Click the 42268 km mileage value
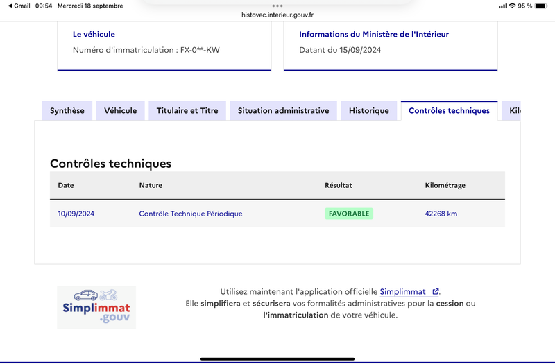Image resolution: width=555 pixels, height=364 pixels. [441, 214]
